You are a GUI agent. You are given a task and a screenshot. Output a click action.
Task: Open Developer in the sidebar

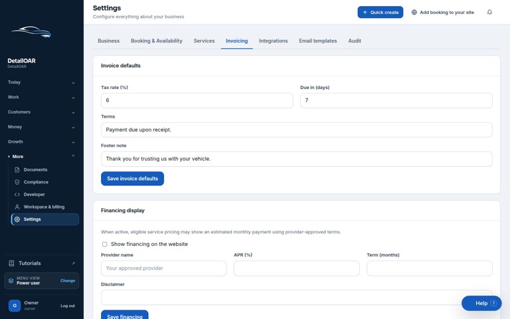45,194
